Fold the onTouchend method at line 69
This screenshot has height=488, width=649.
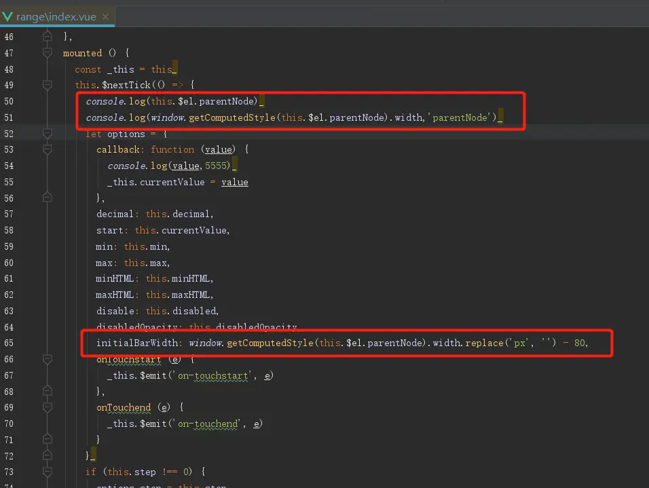[x=47, y=408]
